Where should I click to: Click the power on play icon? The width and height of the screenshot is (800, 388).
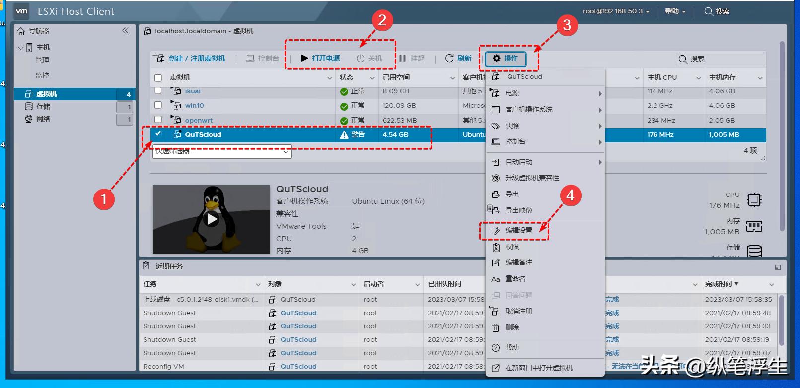pos(304,58)
